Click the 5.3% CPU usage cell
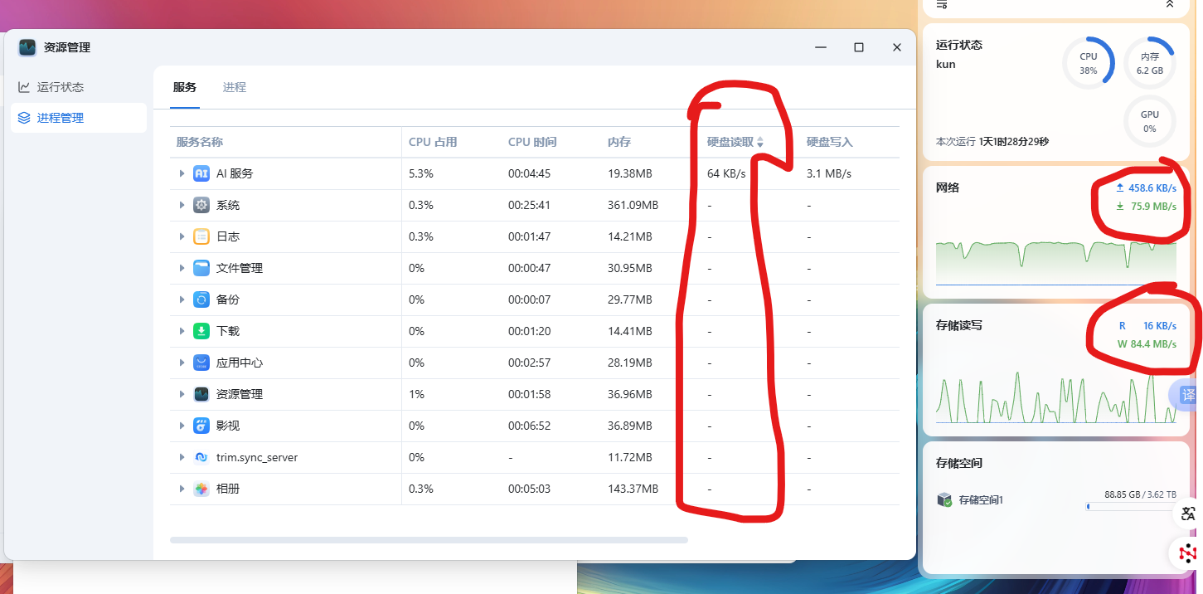Screen dimensions: 1203x594 click(421, 173)
